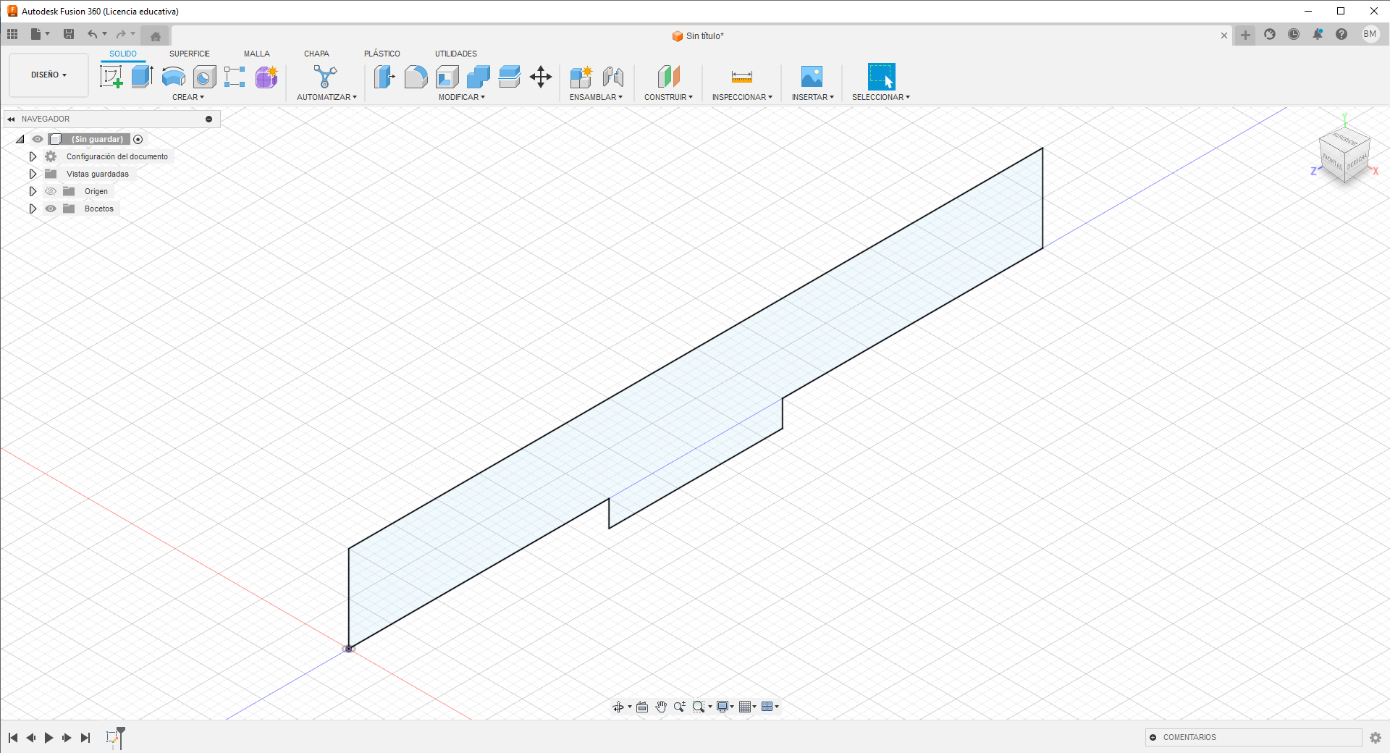Click the Measure tool in Inspeccionar
1390x753 pixels.
(742, 76)
